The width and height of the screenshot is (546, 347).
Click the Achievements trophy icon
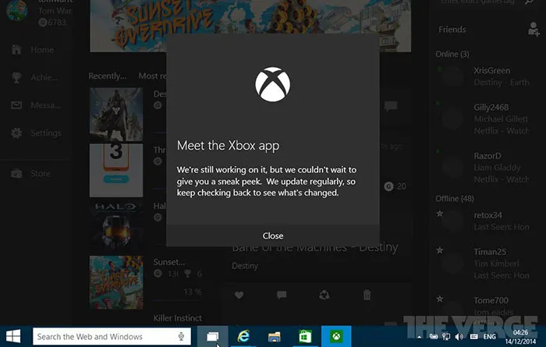16,77
